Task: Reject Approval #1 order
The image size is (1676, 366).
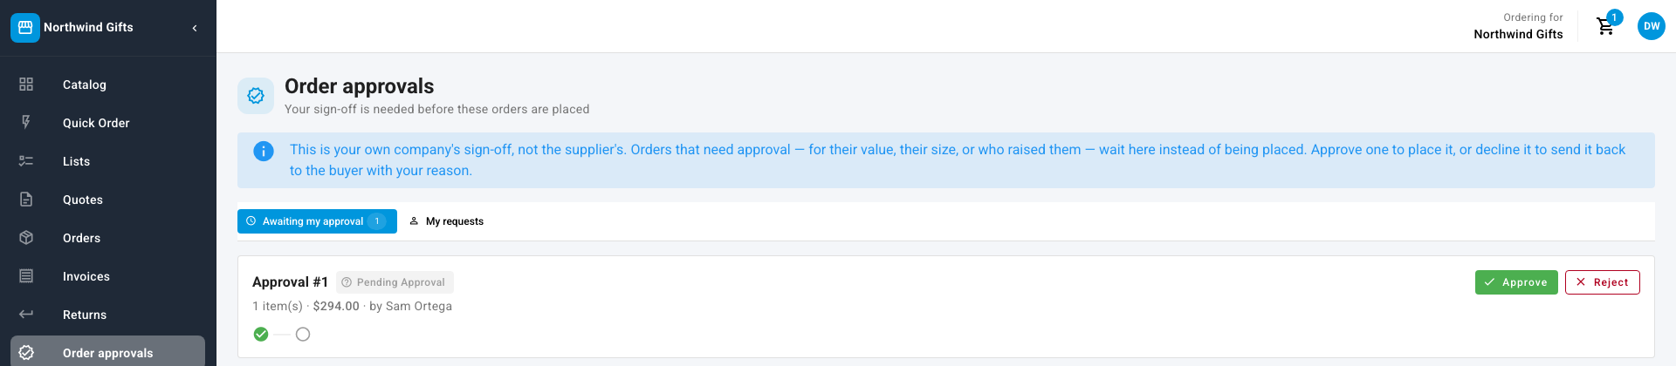Action: tap(1603, 282)
